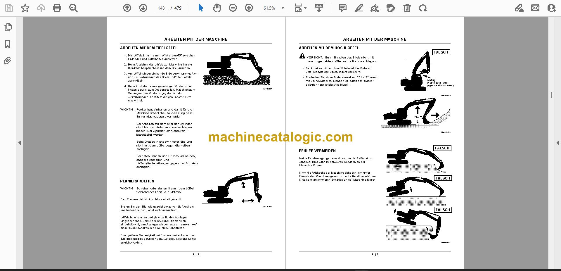Toggle the bookmarks side panel
The image size is (561, 271).
pyautogui.click(x=8, y=44)
